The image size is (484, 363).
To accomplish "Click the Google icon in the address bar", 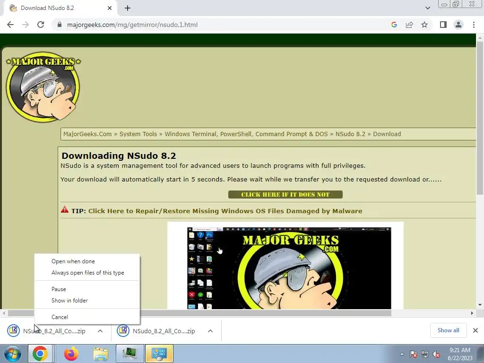I will click(394, 25).
